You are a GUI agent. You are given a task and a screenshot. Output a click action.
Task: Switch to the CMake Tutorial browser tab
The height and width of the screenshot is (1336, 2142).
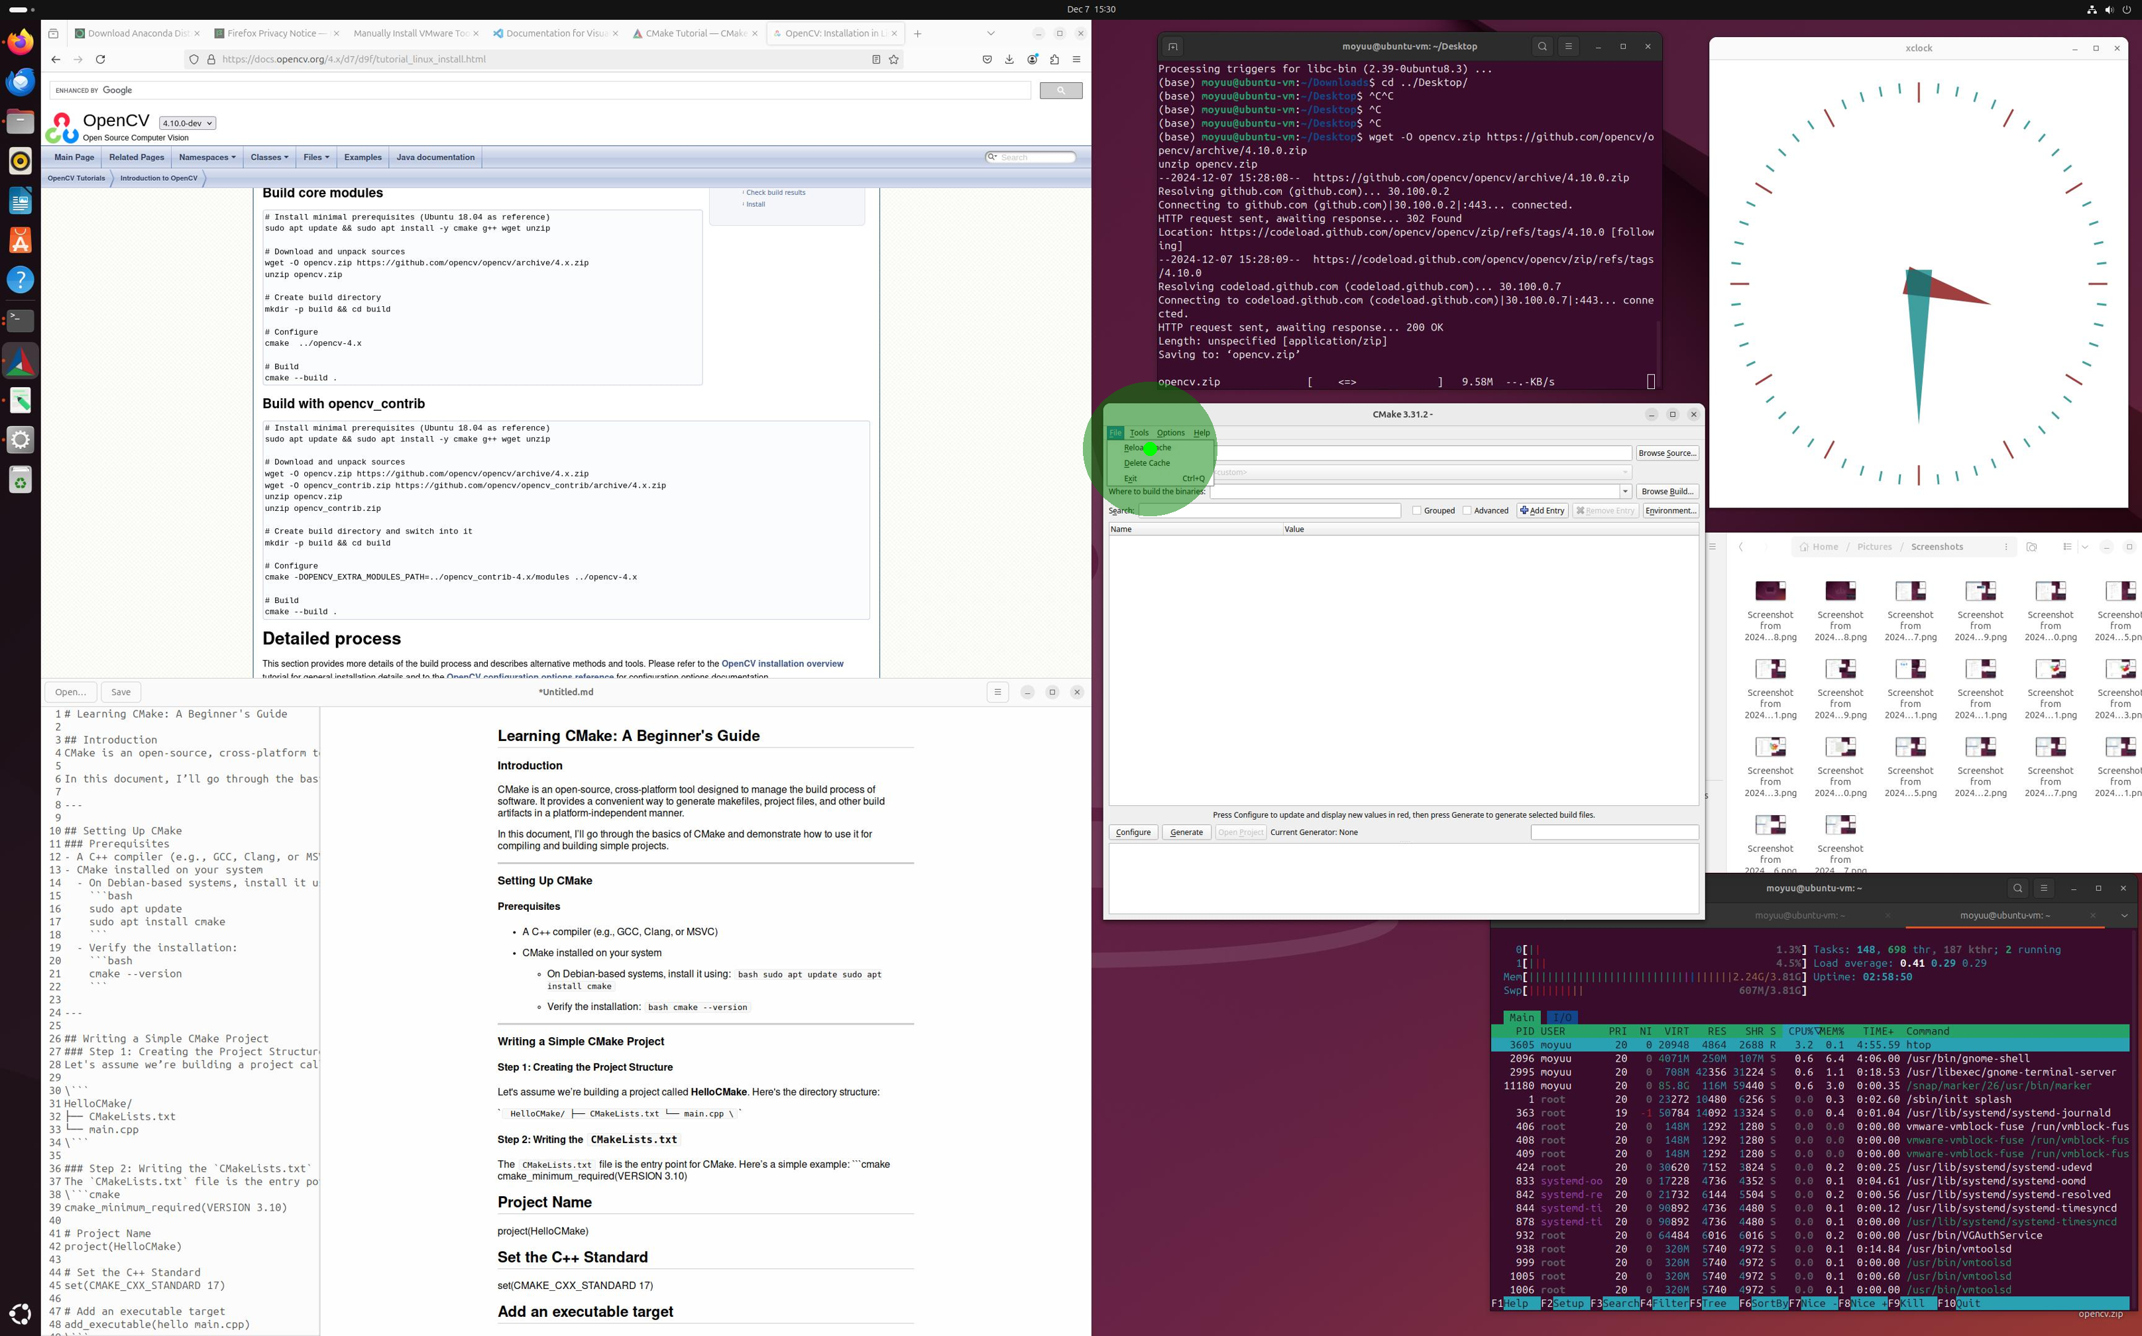point(695,34)
